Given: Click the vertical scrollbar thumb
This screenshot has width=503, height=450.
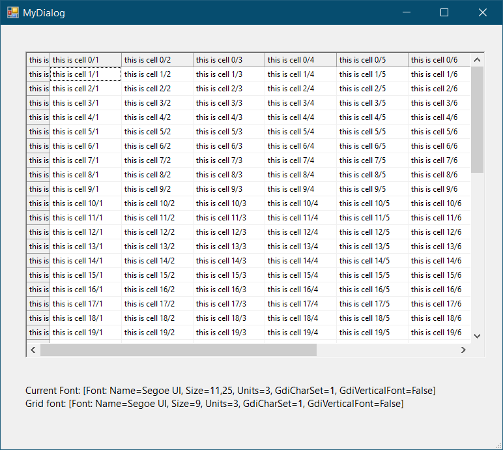Looking at the screenshot, I should [x=477, y=120].
